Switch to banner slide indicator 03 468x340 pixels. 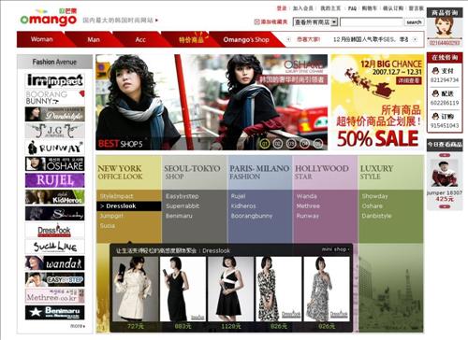click(291, 144)
